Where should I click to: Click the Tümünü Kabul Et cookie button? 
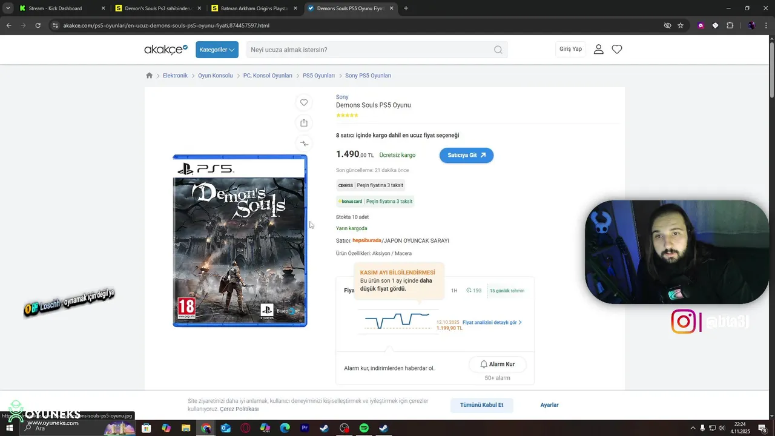click(481, 405)
